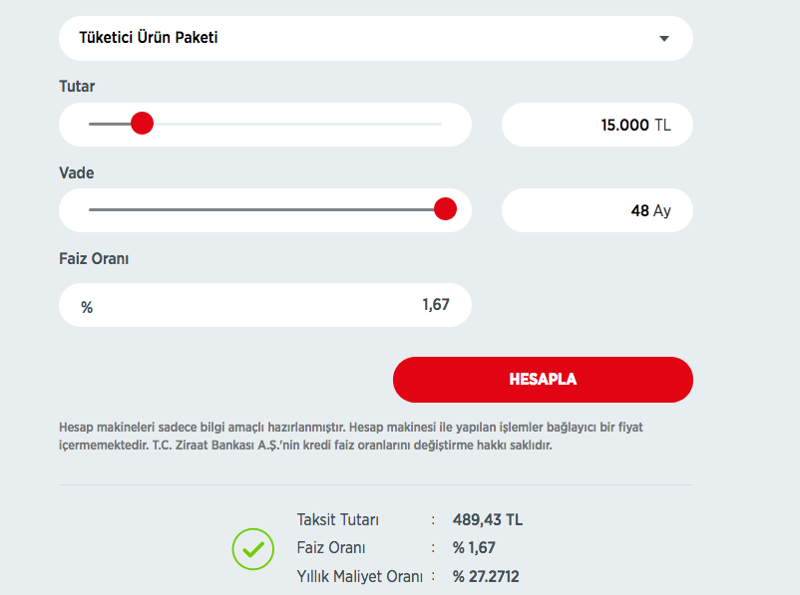The image size is (800, 595).
Task: Expand the loan product selection list
Action: pos(375,38)
